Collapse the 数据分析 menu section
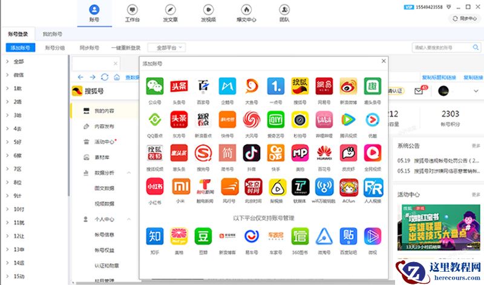484x285 pixels. click(129, 173)
